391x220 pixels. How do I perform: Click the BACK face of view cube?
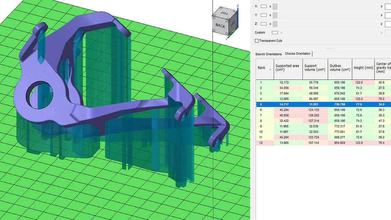coord(220,25)
